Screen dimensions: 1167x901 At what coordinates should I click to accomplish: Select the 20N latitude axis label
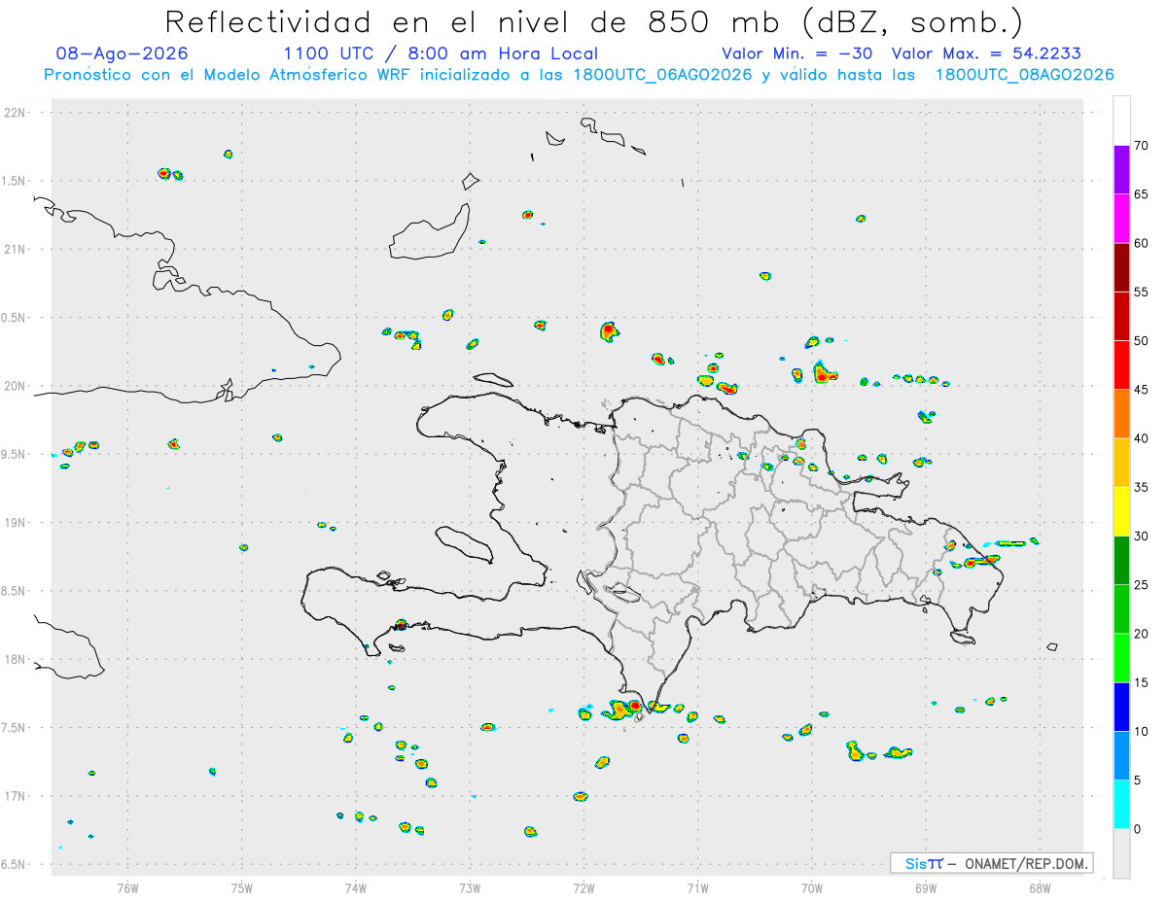pyautogui.click(x=17, y=386)
